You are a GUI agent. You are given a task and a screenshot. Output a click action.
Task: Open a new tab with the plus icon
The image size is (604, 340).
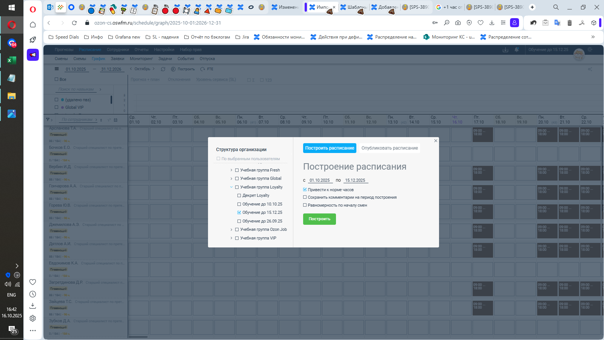(532, 7)
